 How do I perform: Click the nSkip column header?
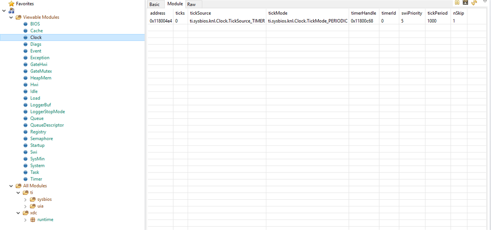pos(459,13)
